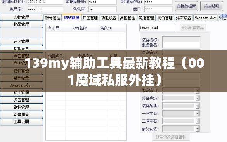
Task: Click the 数据库IP地址 input field
Action: tap(45, 2)
